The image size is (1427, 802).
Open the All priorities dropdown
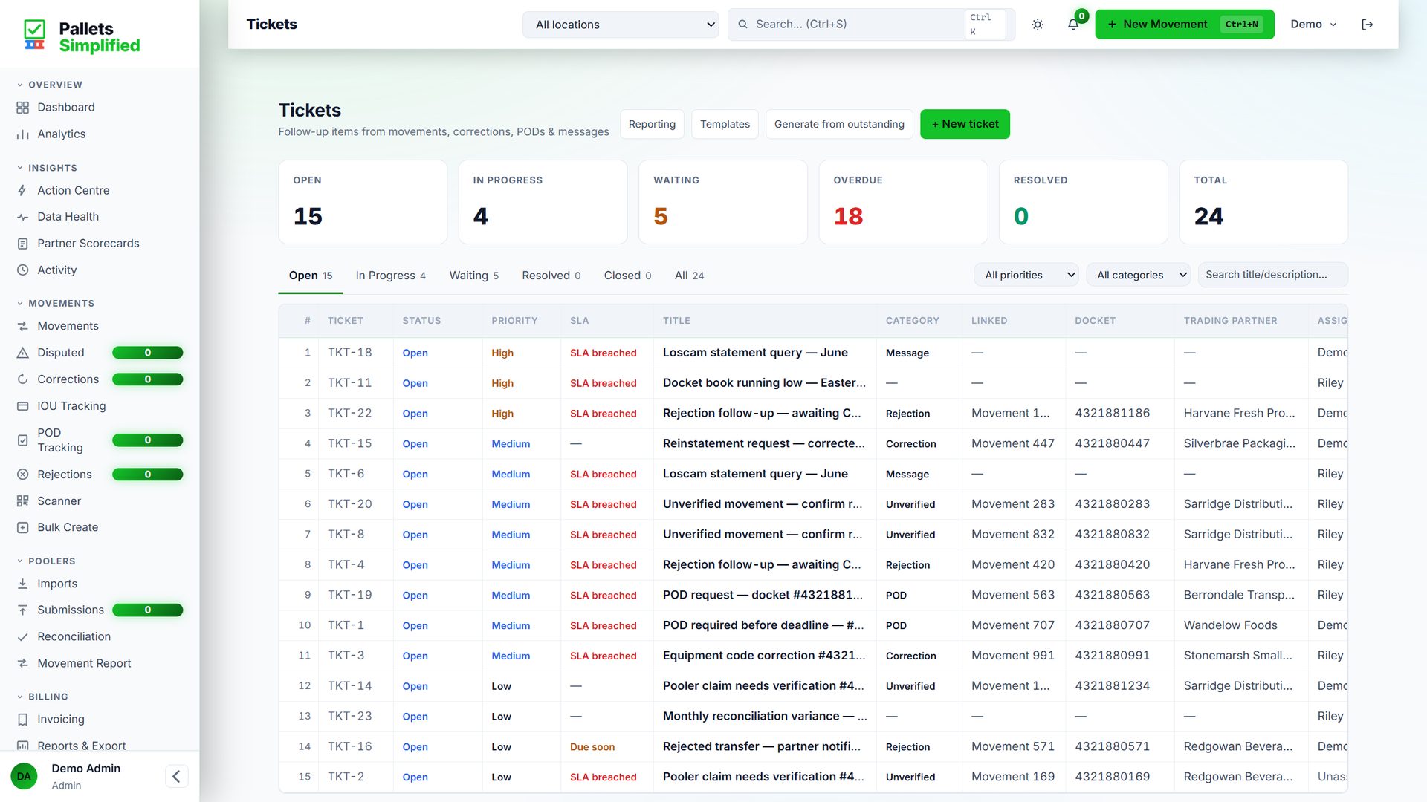point(1026,275)
